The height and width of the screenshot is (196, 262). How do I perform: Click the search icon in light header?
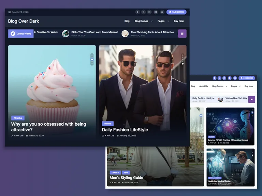[235, 78]
